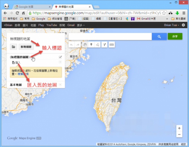Zoom out with the minus button
The height and width of the screenshot is (147, 189).
click(x=179, y=134)
